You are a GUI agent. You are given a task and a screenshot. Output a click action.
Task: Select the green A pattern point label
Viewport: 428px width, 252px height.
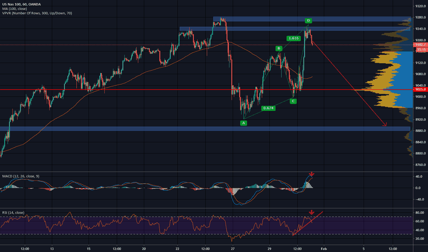click(243, 123)
